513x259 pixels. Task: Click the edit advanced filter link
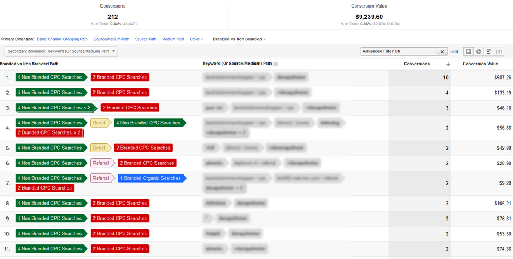(x=454, y=52)
